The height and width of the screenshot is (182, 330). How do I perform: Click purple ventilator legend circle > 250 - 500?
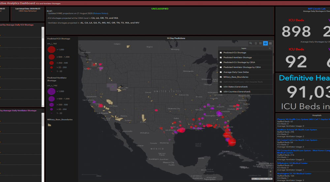pos(51,105)
